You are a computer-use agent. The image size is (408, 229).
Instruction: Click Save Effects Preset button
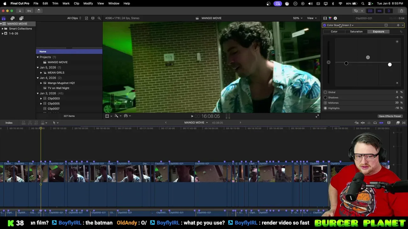pos(390,116)
